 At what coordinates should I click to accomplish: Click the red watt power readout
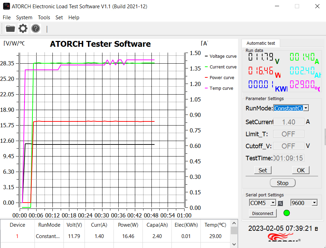(265, 72)
